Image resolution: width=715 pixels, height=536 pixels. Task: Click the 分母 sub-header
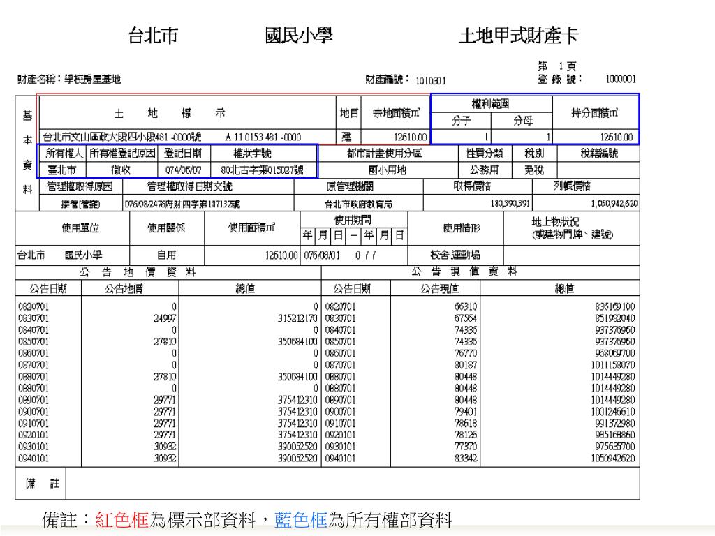tap(522, 121)
